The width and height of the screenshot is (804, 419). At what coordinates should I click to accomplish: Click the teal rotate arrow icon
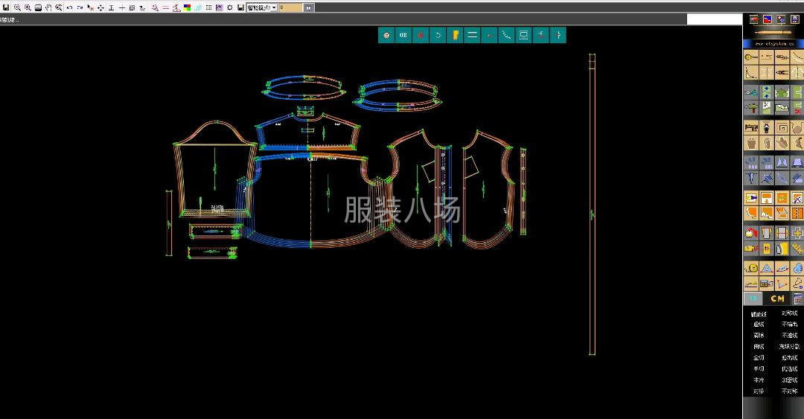[438, 35]
